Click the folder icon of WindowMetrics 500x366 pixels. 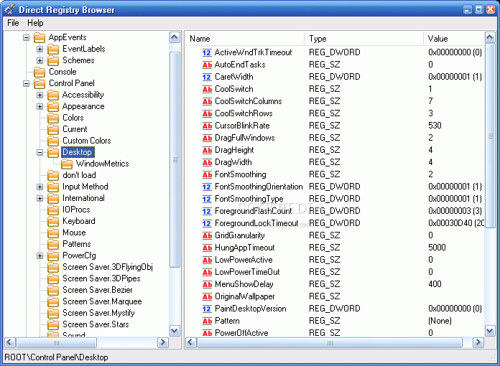(67, 164)
